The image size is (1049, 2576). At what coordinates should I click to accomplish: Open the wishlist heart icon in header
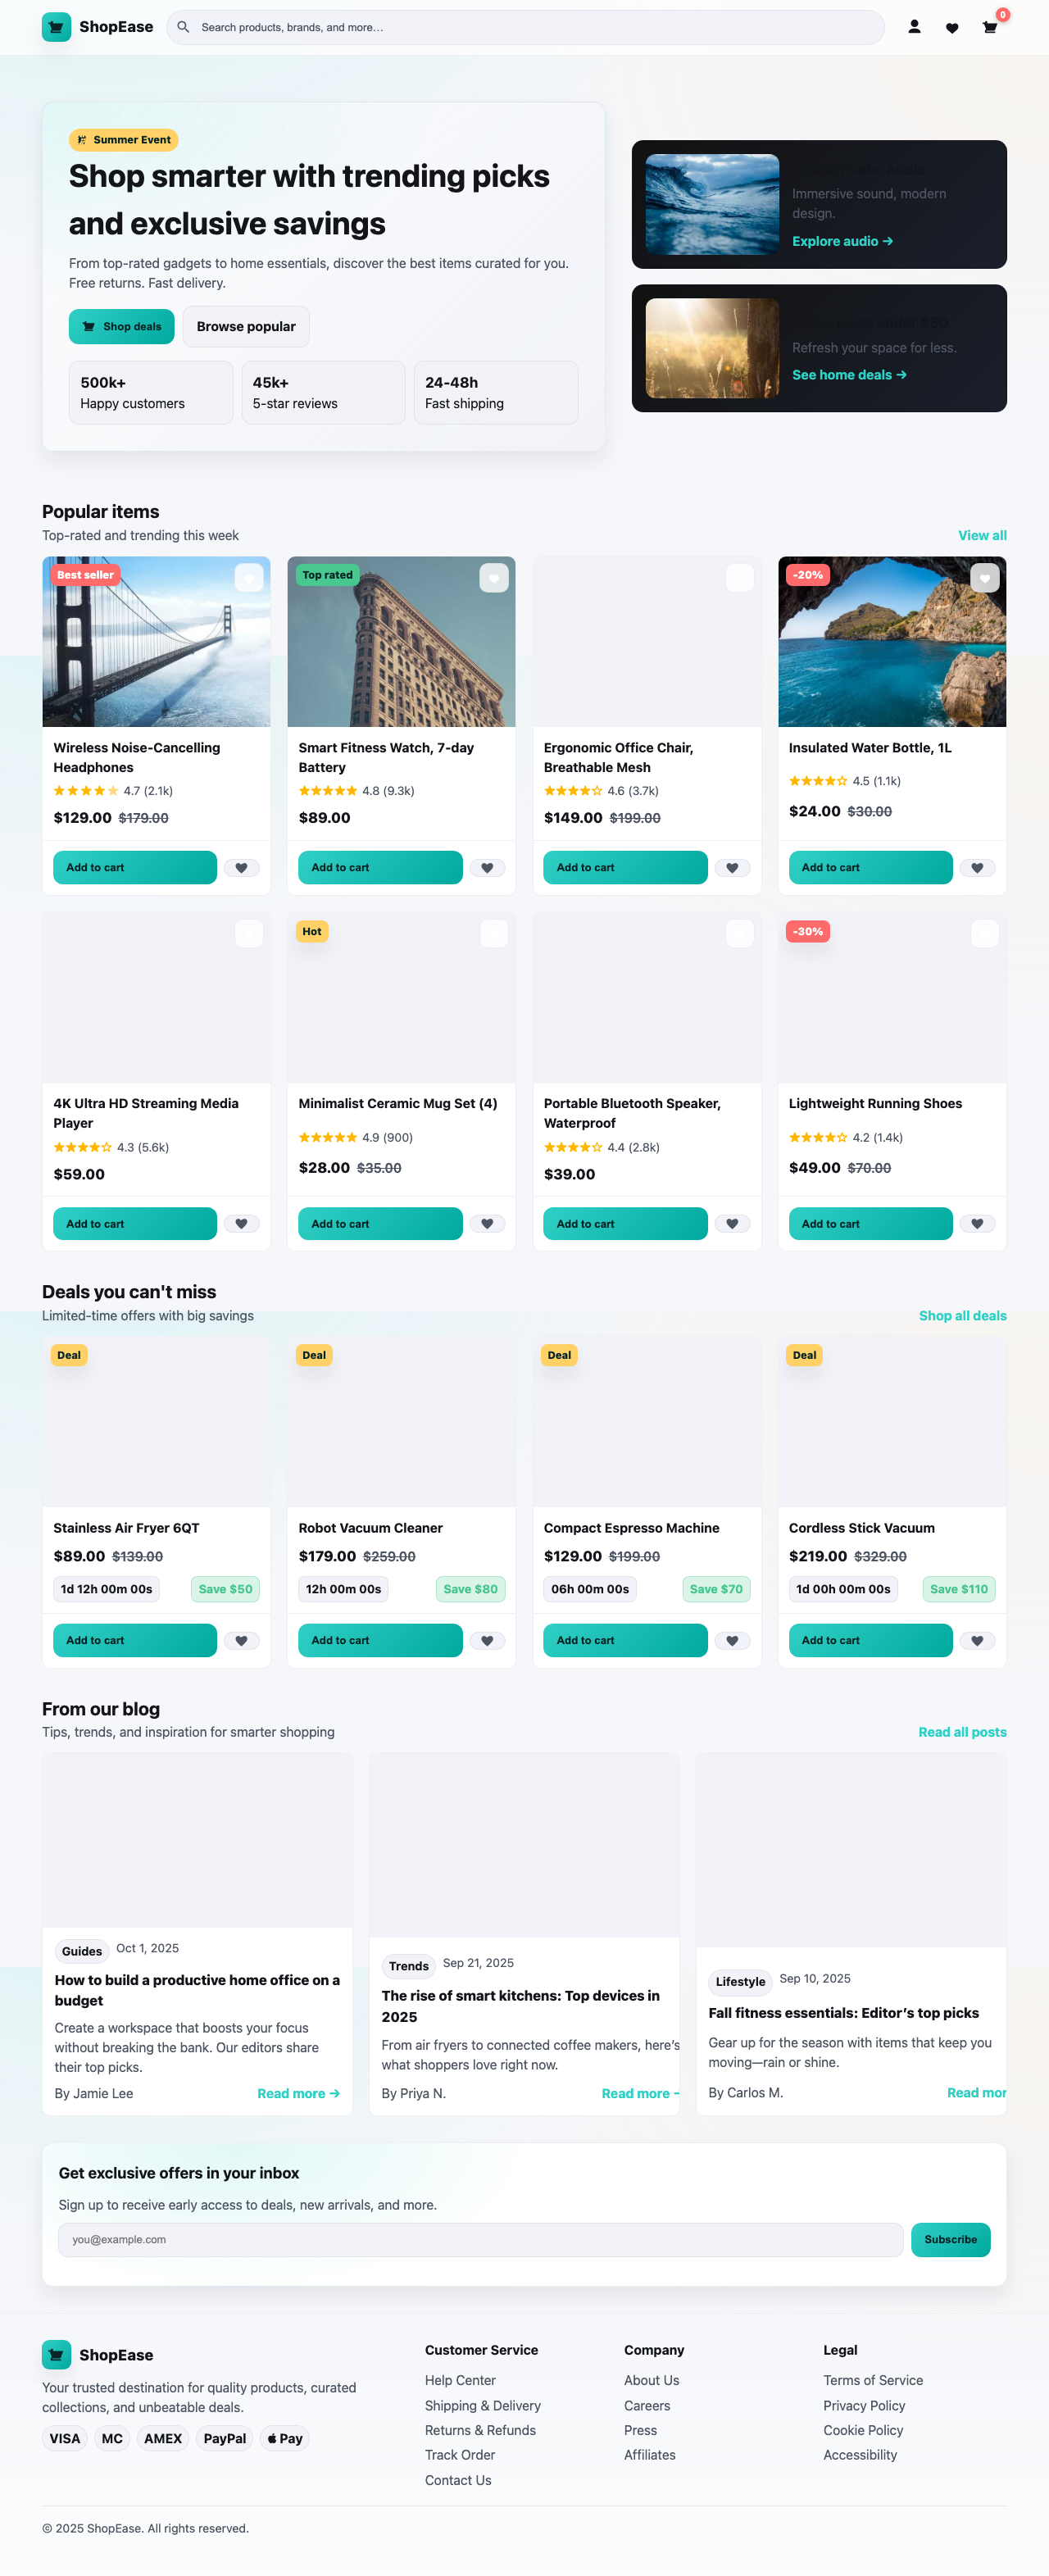tap(952, 27)
